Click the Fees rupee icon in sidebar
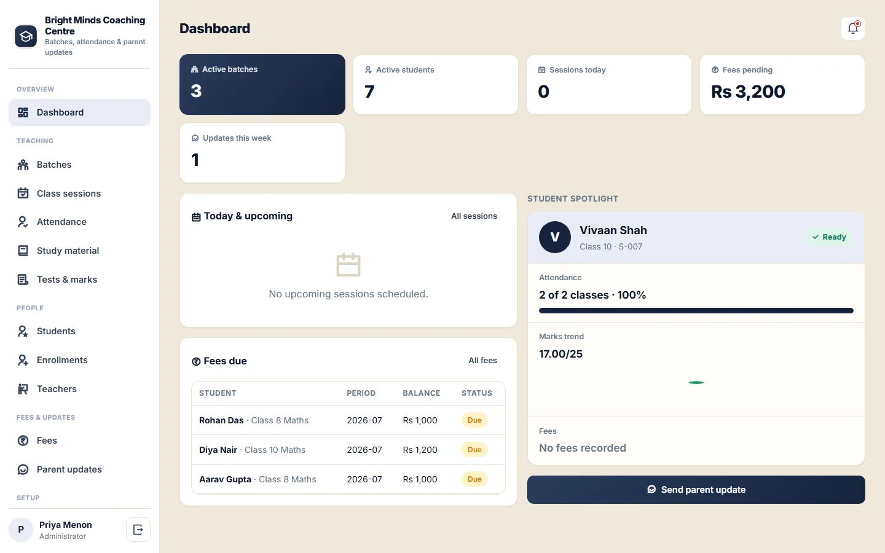The height and width of the screenshot is (553, 885). (x=23, y=441)
